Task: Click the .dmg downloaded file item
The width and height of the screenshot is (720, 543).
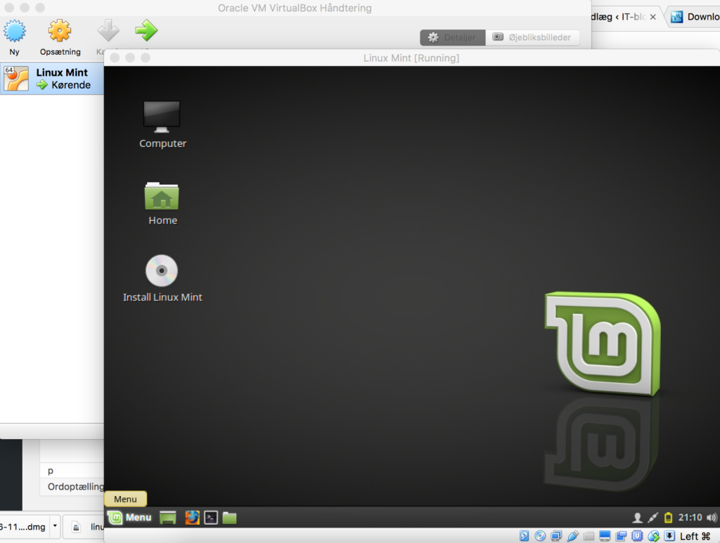Action: tap(23, 527)
